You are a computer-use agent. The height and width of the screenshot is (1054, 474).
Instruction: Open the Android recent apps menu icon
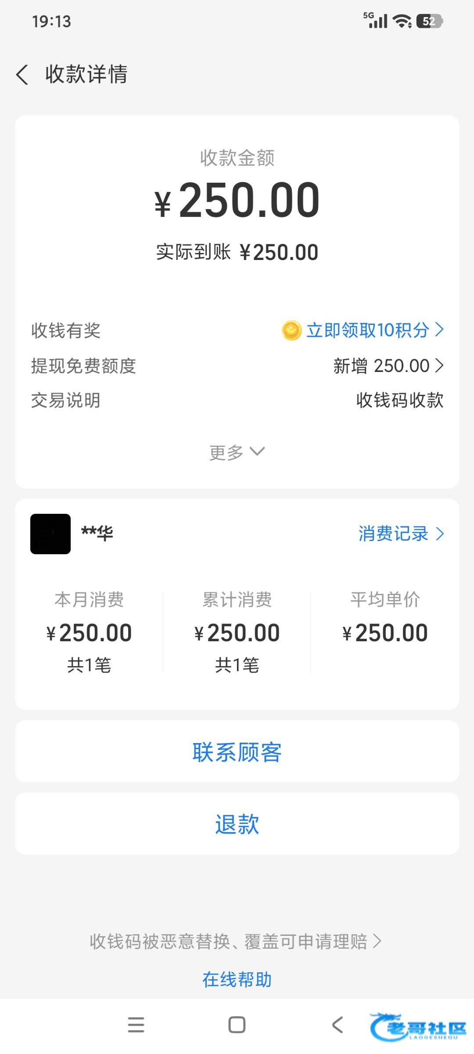[136, 1025]
